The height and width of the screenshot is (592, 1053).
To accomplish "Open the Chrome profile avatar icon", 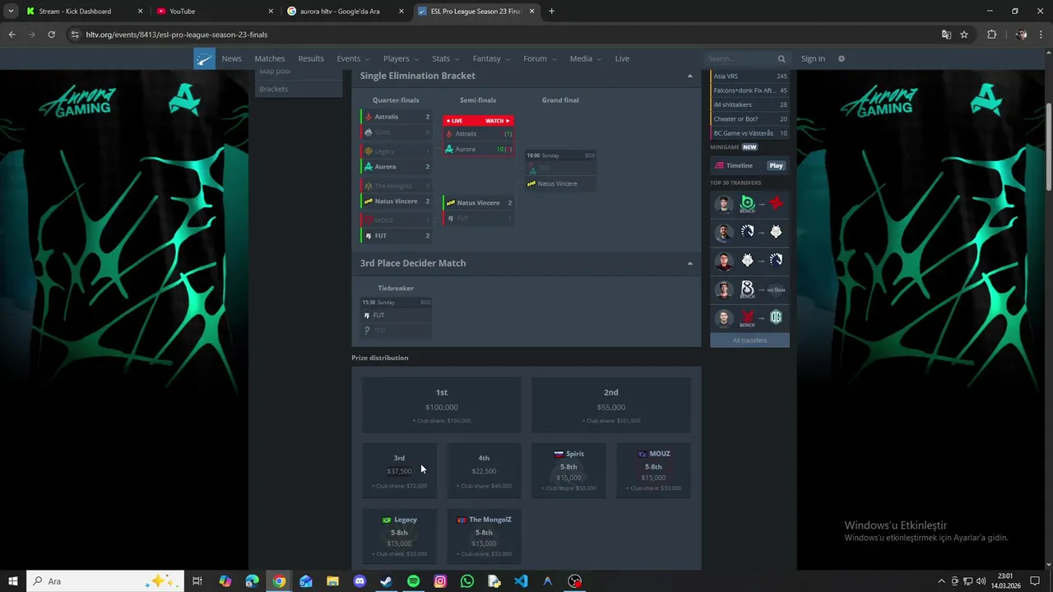I will pyautogui.click(x=1021, y=35).
